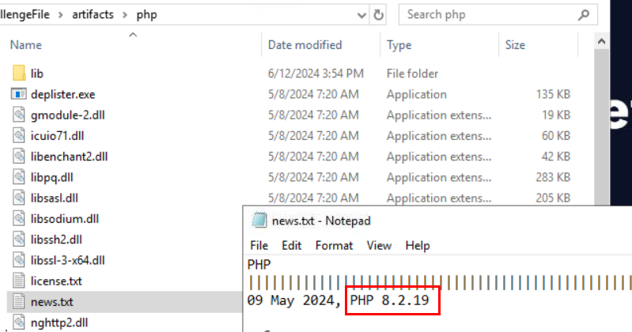Click the search magnifier icon

click(x=583, y=15)
